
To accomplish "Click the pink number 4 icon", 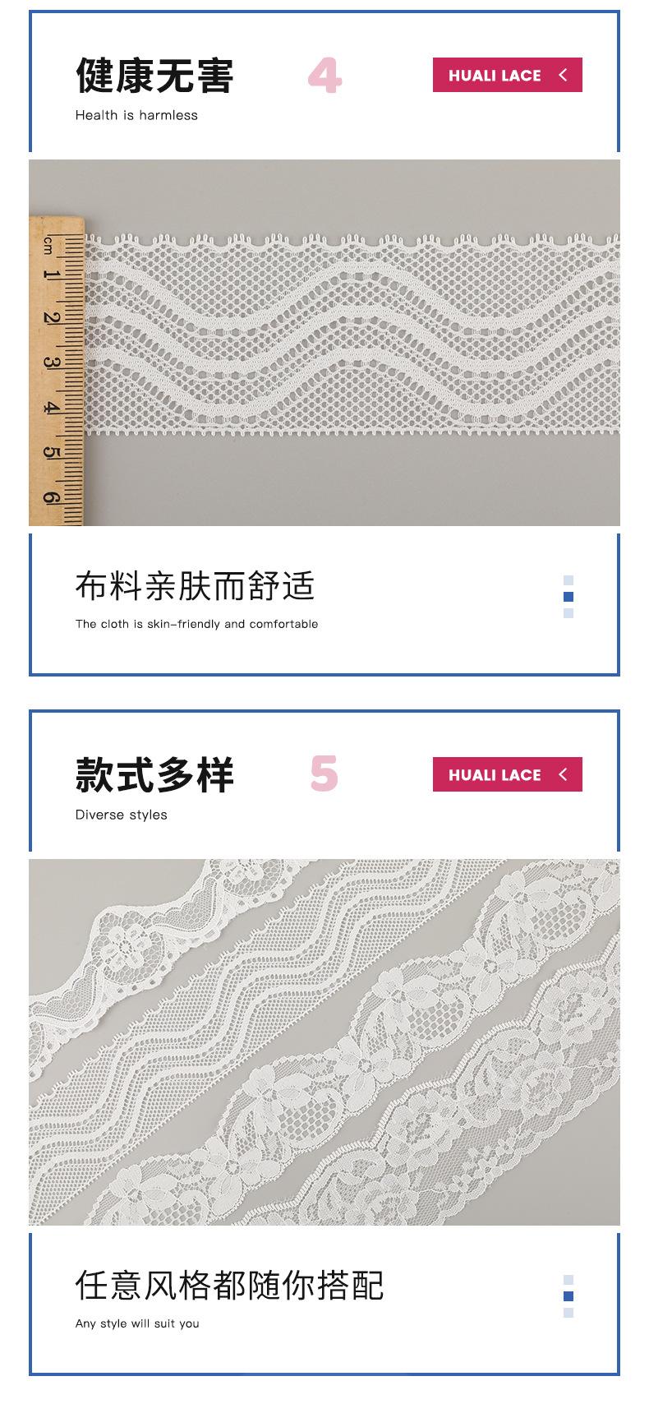I will (324, 76).
